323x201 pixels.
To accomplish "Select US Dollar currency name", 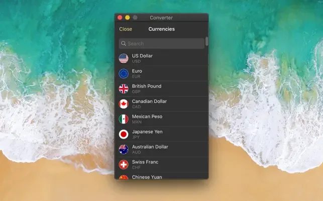I will click(142, 56).
